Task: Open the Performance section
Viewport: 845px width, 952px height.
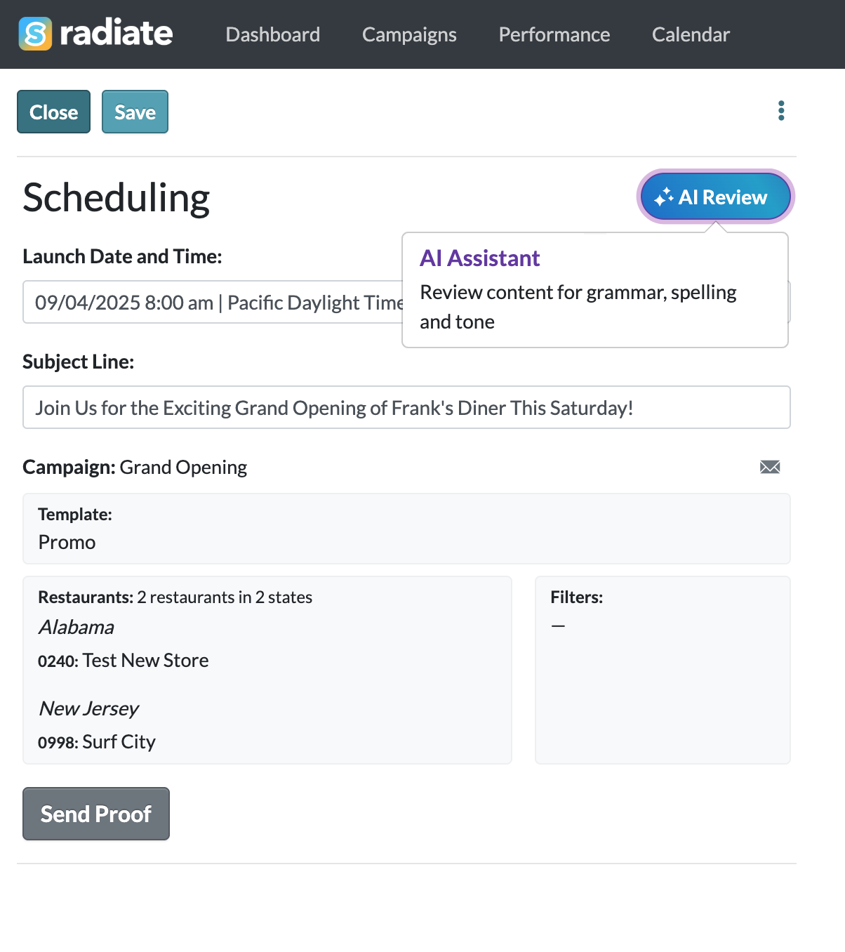Action: click(554, 34)
